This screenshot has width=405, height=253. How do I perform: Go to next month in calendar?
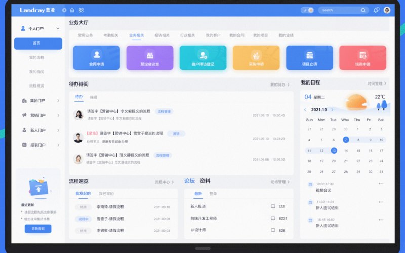point(332,110)
